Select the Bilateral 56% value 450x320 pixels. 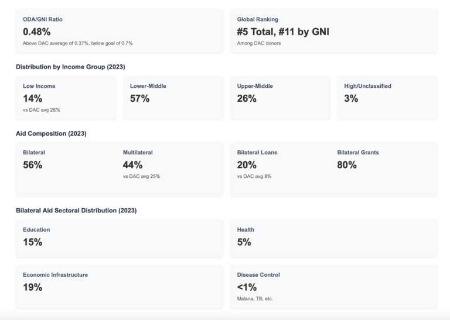point(33,165)
